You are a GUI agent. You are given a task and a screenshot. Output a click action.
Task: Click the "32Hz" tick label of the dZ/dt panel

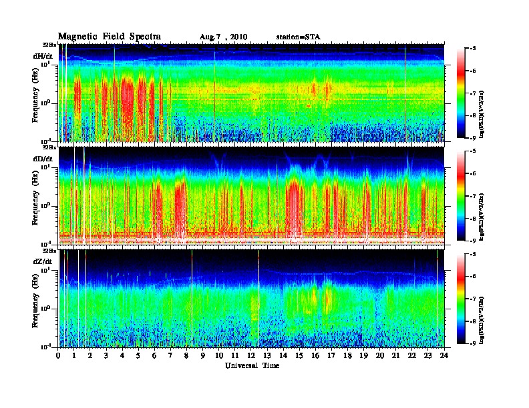[49, 251]
